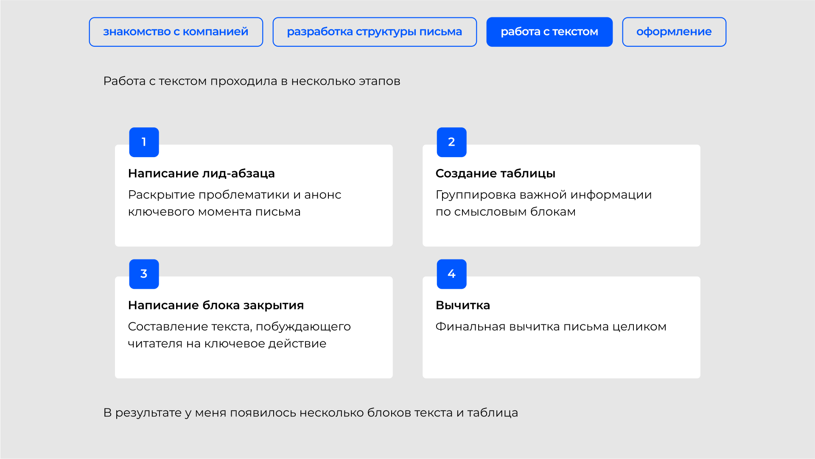Click text «Составление текста, побуждающего»
Image resolution: width=815 pixels, height=459 pixels.
239,326
